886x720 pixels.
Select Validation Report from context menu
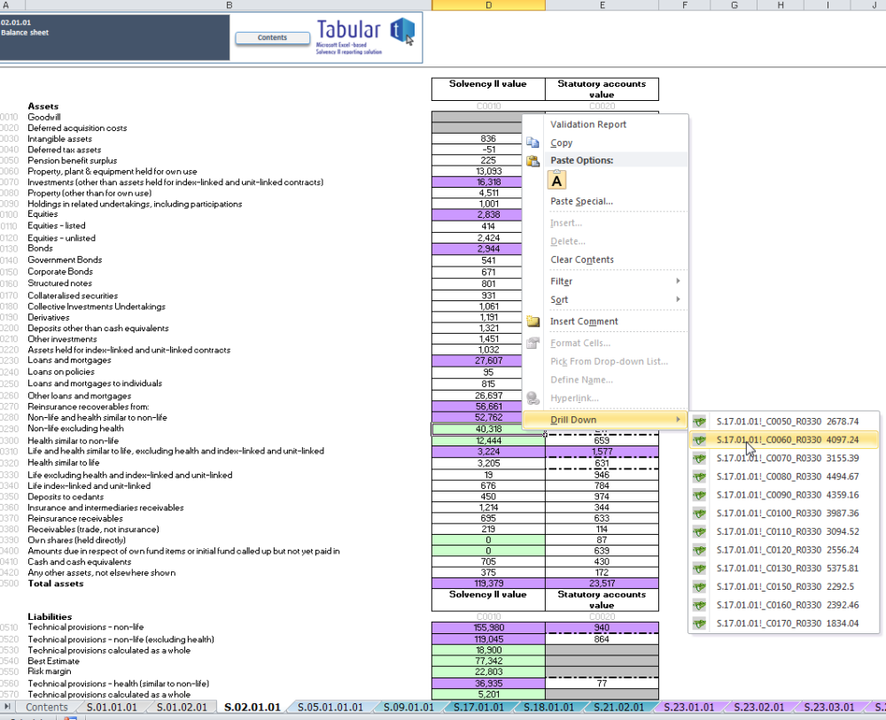pos(588,124)
